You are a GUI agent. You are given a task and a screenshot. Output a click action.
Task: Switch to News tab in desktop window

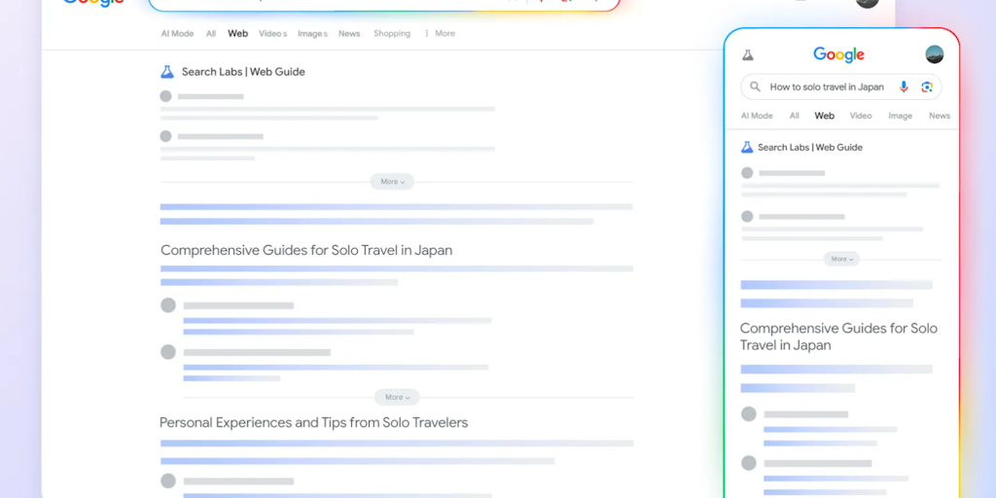[x=349, y=34]
